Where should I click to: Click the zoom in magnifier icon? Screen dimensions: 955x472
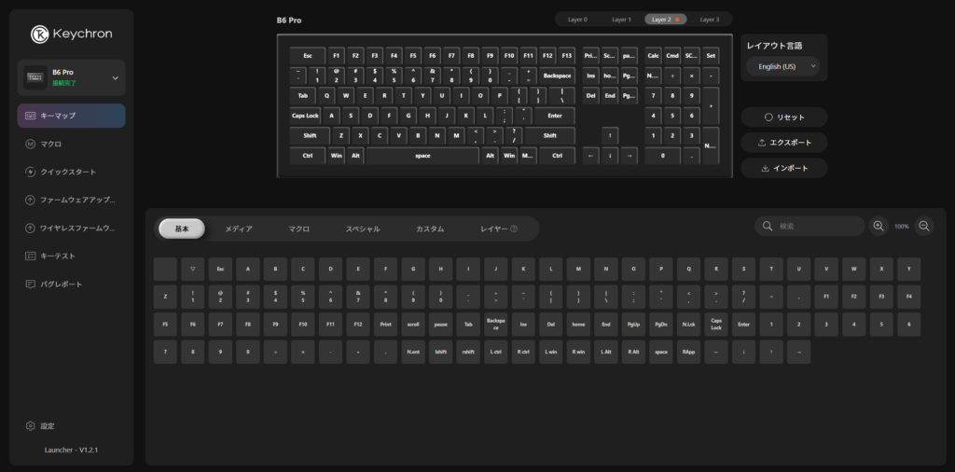point(879,226)
